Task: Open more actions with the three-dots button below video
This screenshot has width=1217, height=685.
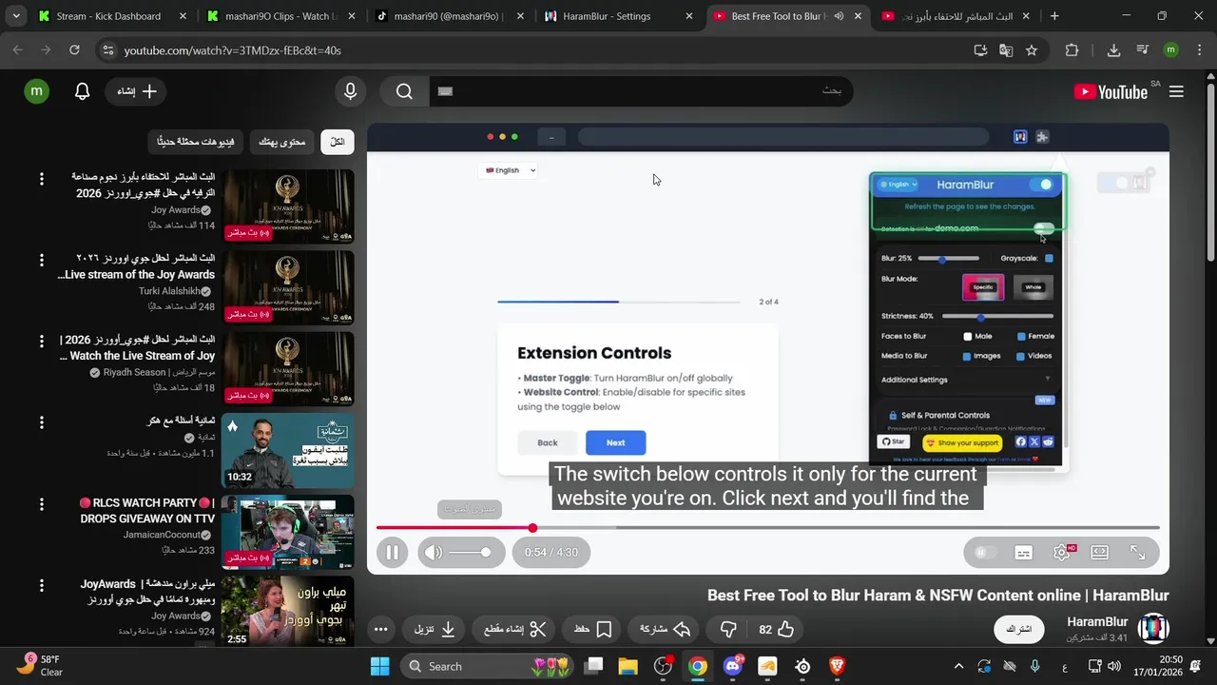Action: 380,629
